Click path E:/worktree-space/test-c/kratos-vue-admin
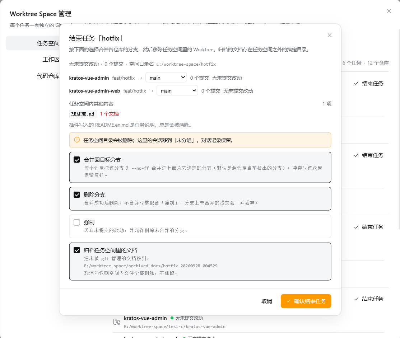Screen dimensions: 400x338 click(x=175, y=327)
